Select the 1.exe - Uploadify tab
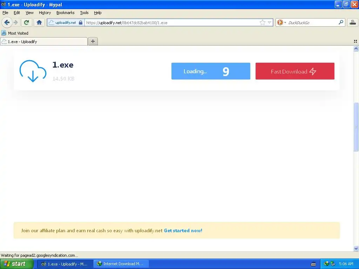Screen dimensions: 359x269 click(x=44, y=41)
